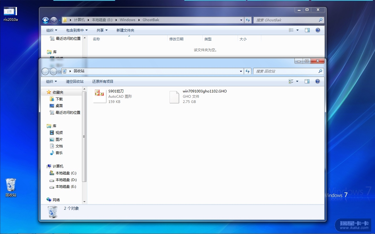Show preview pane in 回收站 window
Screen dimensions: 375x234
coord(307,81)
